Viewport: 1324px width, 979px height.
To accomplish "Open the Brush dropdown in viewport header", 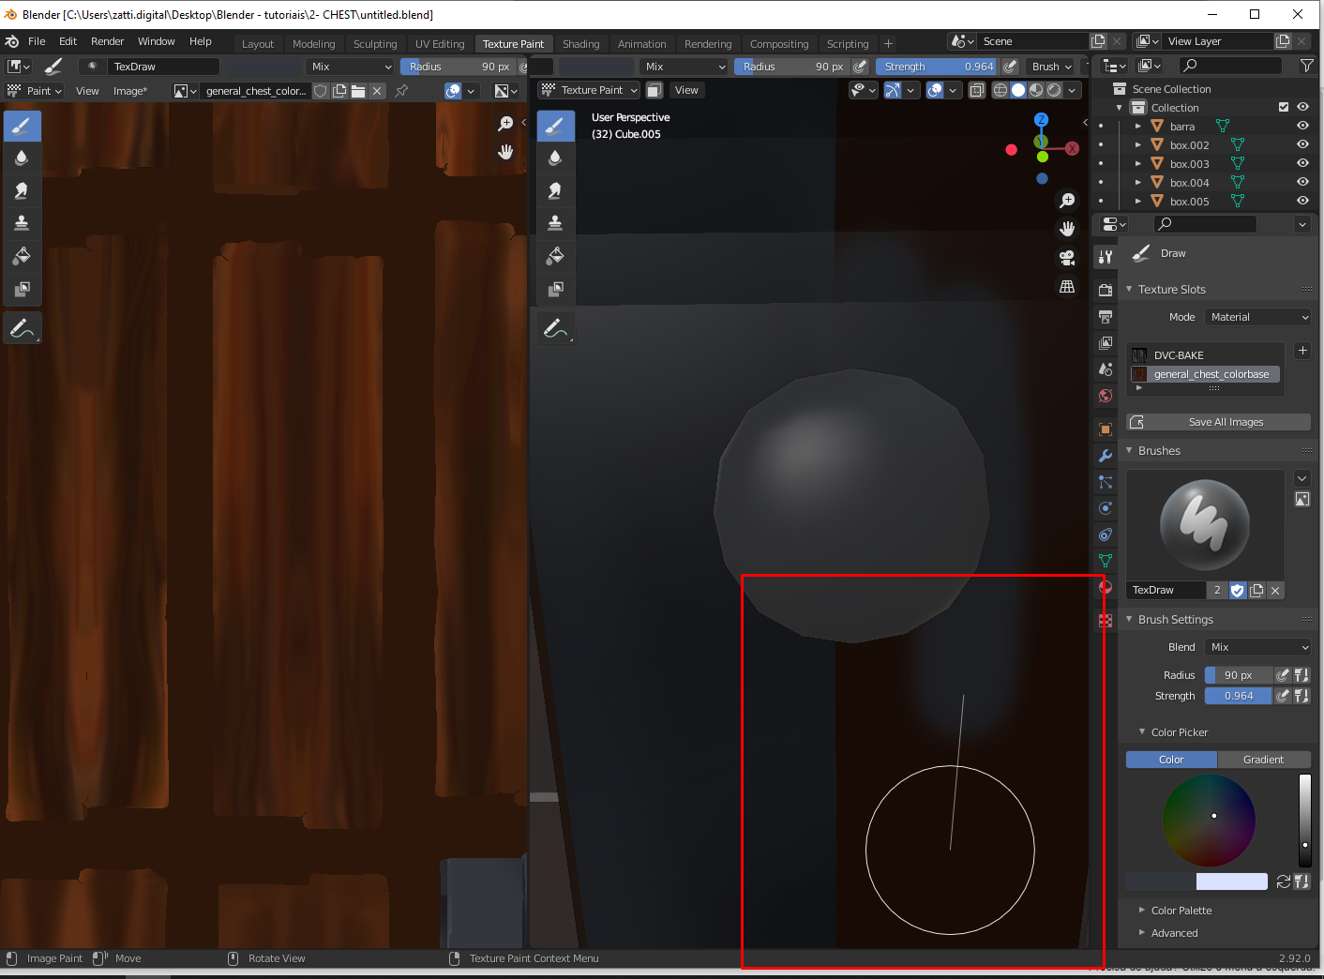I will tap(1050, 67).
